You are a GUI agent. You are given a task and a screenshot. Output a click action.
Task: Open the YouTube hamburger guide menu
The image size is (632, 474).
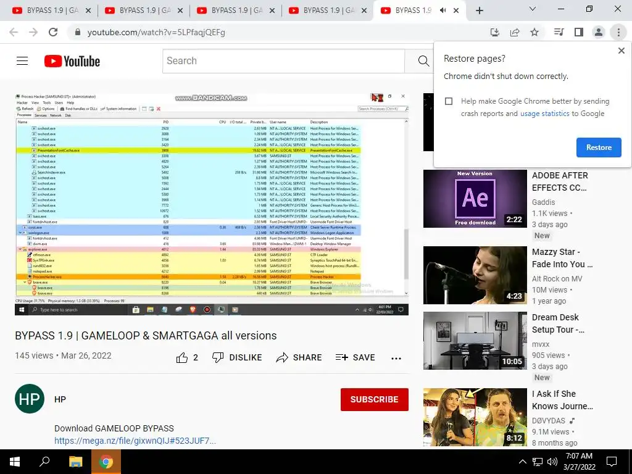[22, 61]
